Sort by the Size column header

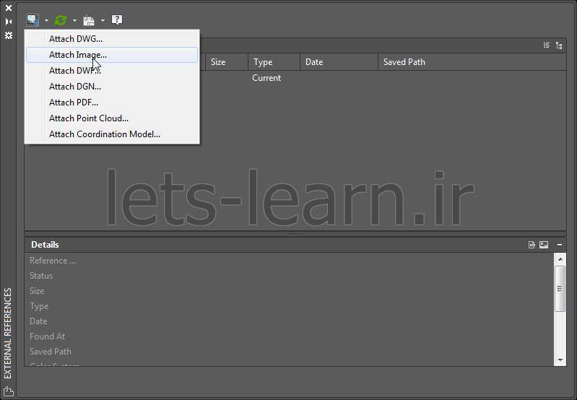pyautogui.click(x=227, y=62)
